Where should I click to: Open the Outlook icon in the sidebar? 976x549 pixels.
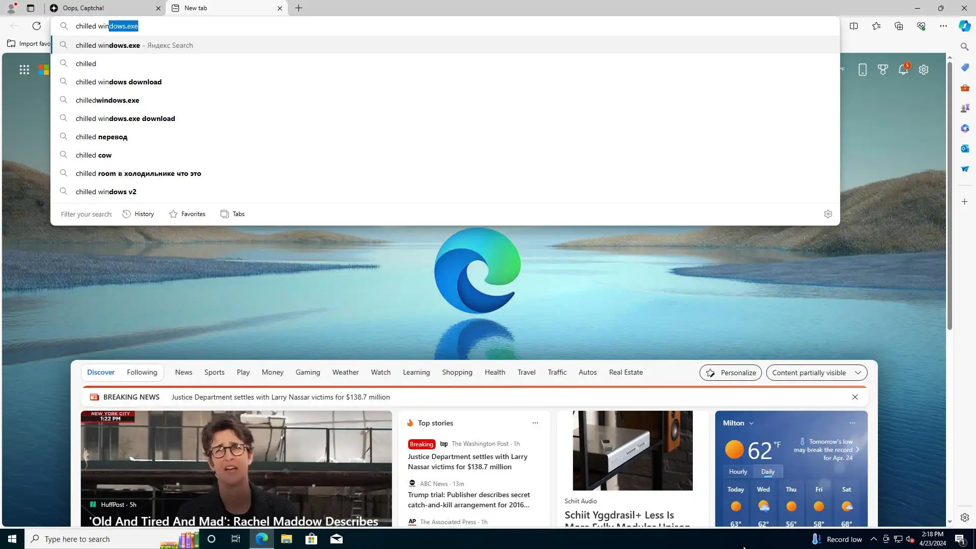965,148
